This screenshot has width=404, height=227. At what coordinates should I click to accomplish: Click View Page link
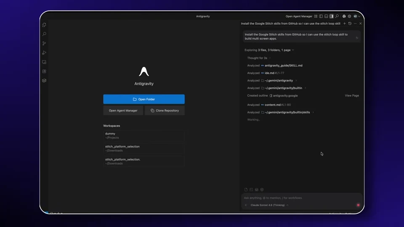pyautogui.click(x=352, y=95)
